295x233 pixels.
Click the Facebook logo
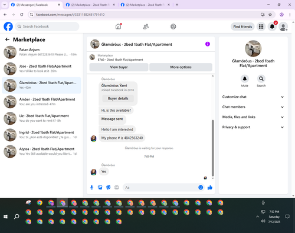click(8, 26)
